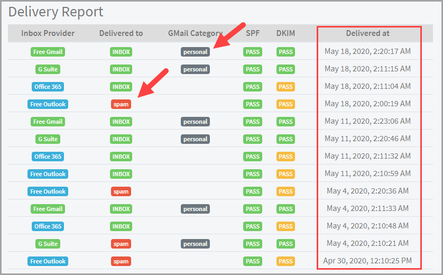Click the G Suite badge in the May 18 row

[x=48, y=69]
